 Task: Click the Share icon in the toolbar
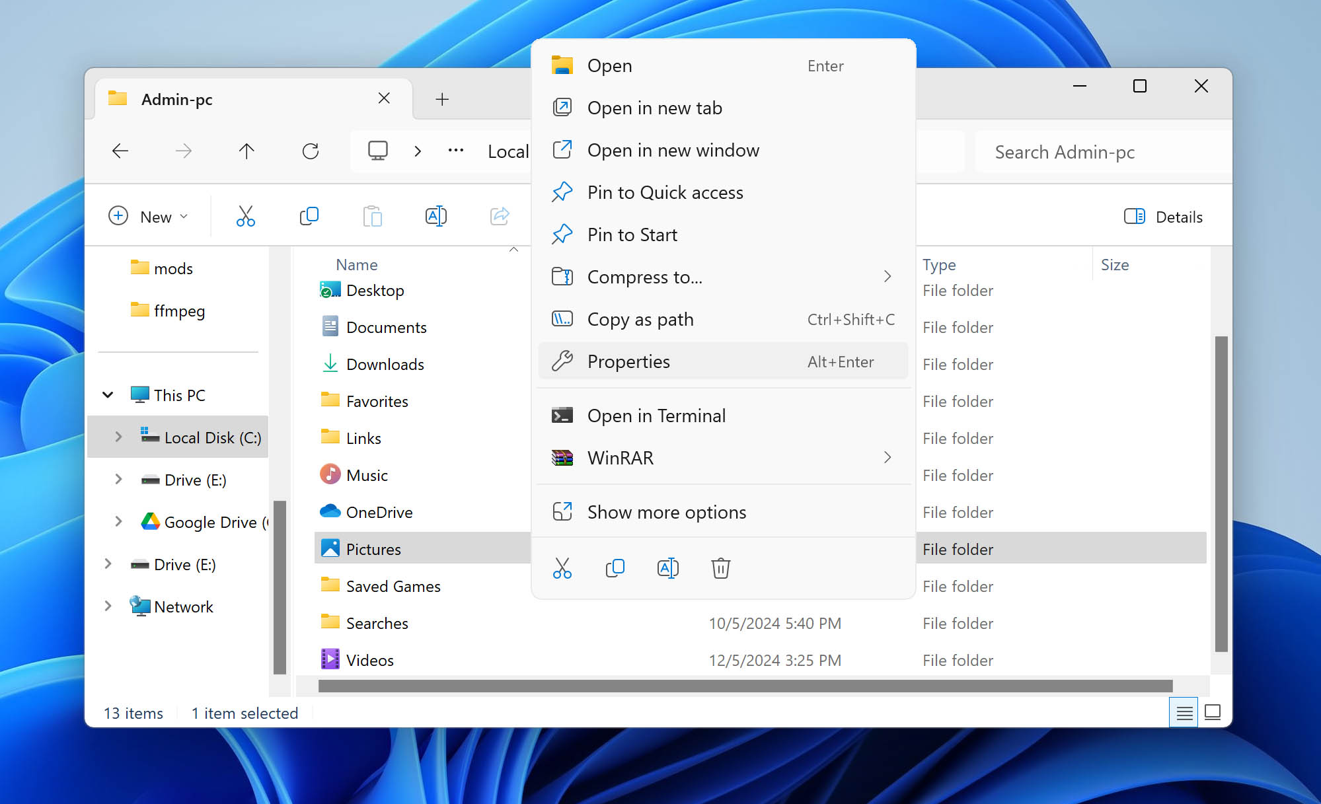[x=500, y=216]
